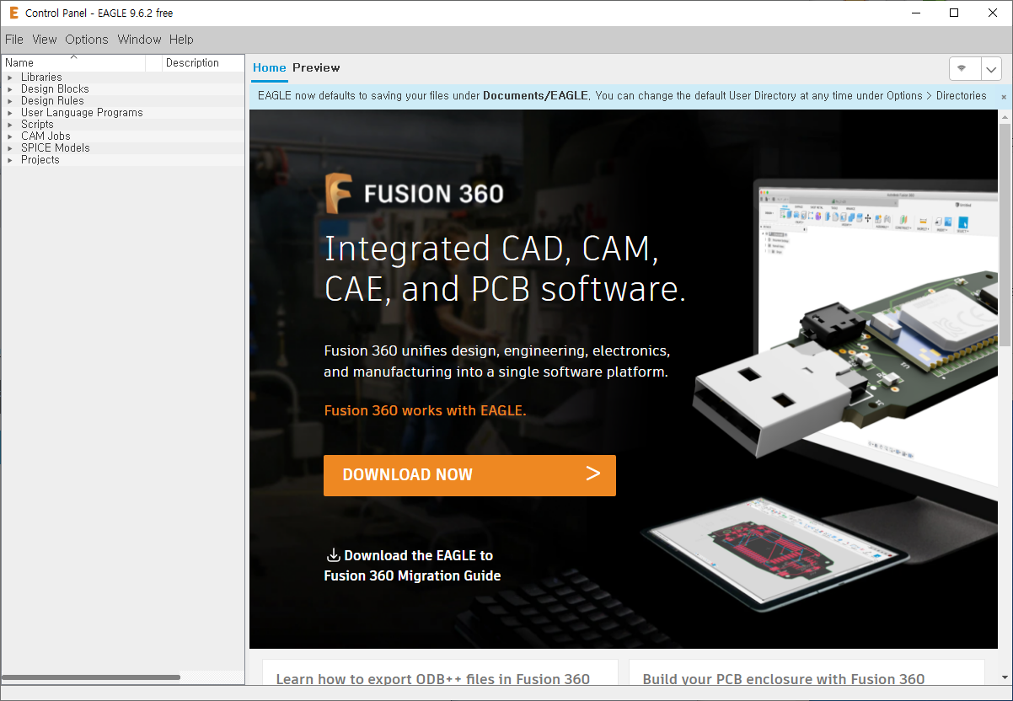Minimize the Control Panel window
The image size is (1013, 701).
pos(915,13)
